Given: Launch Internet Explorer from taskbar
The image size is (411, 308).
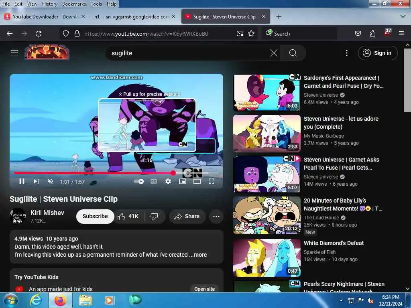Looking at the screenshot, I should tap(35, 300).
